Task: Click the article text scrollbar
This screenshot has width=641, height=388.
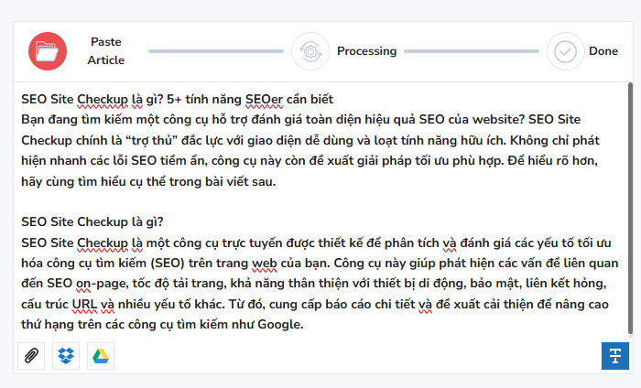Action: 630,209
